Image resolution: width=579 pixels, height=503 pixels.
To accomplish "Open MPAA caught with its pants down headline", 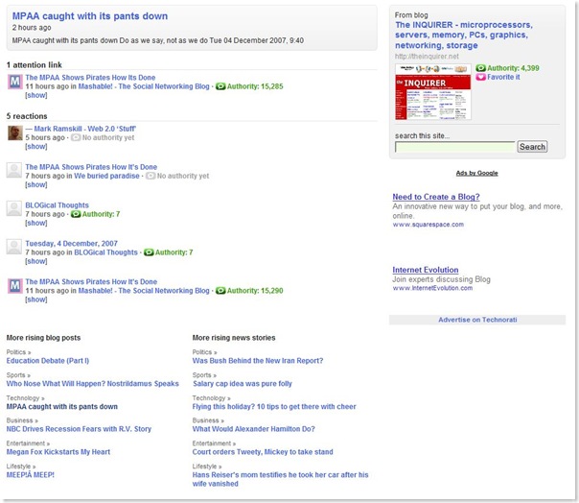I will pos(90,16).
